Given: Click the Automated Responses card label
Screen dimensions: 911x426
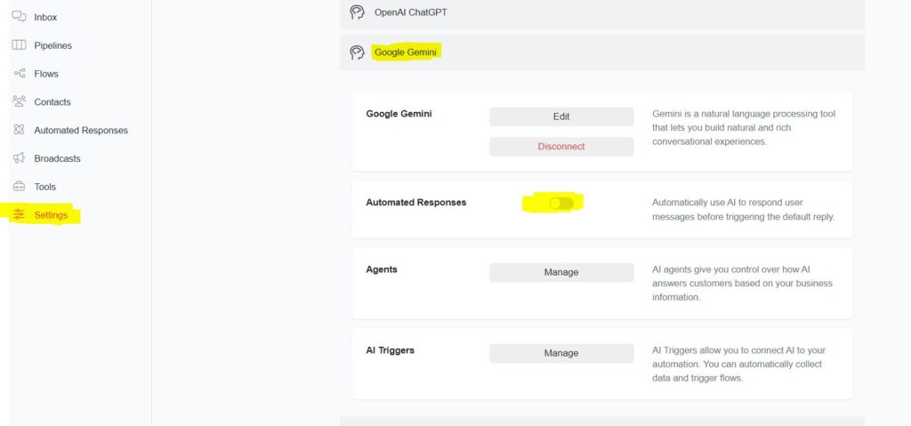Looking at the screenshot, I should pyautogui.click(x=416, y=202).
